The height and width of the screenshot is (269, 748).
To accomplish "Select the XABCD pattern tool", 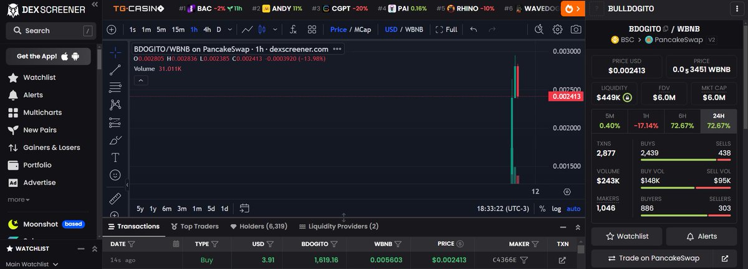I will 115,105.
